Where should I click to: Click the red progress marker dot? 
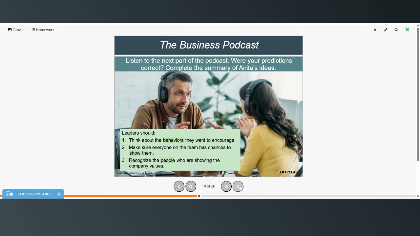tap(199, 196)
